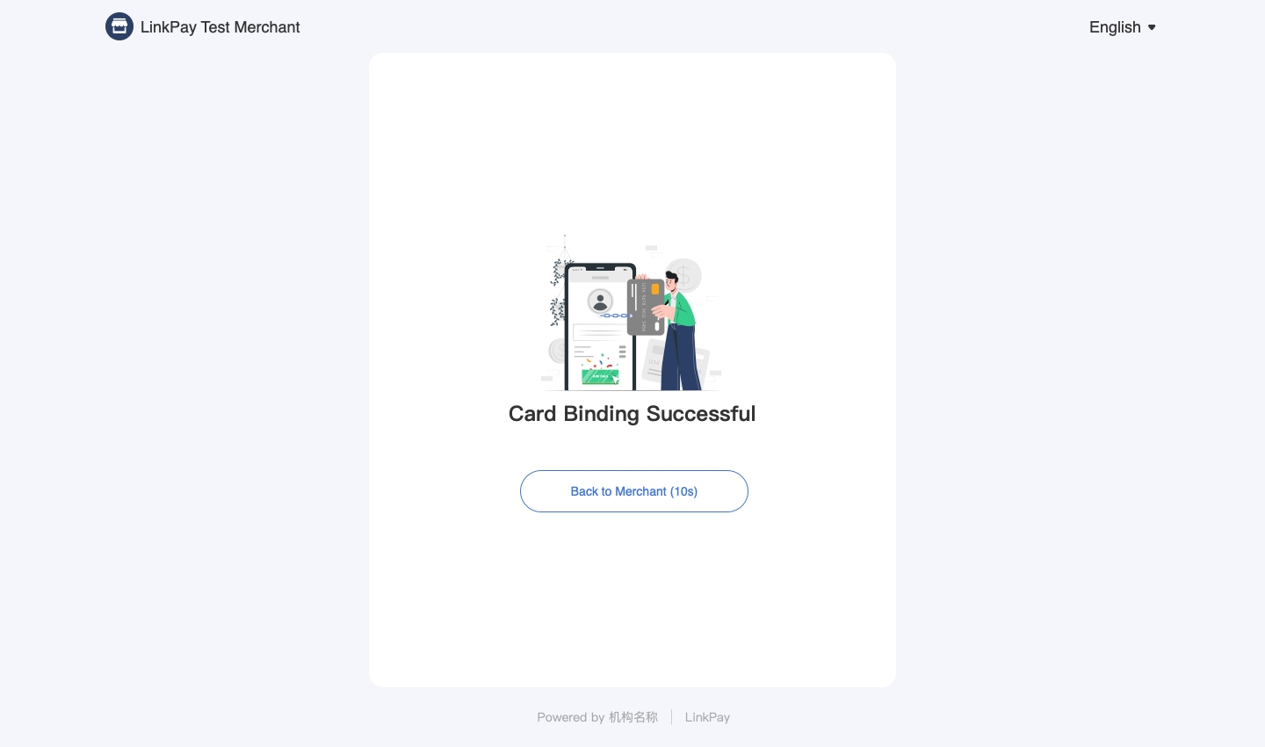Go back to merchant via the countdown button
The image size is (1265, 747).
click(x=634, y=491)
